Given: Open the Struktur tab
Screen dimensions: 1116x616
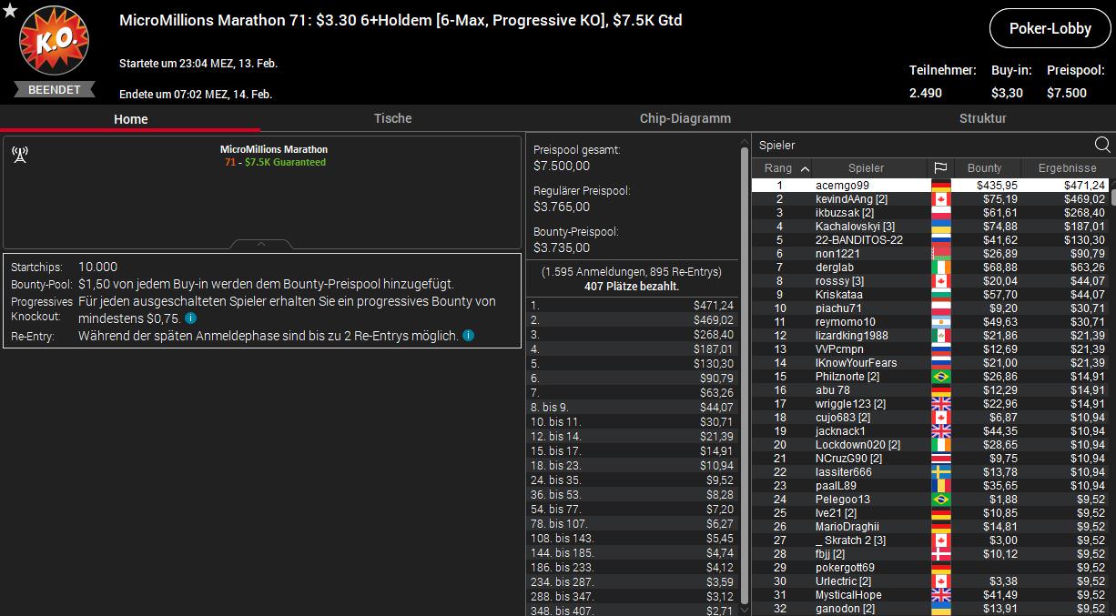Looking at the screenshot, I should (x=982, y=118).
